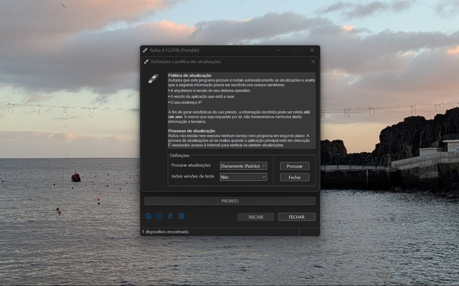Viewport: 459px width, 286px height.
Task: Open the settings sliders icon
Action: click(171, 216)
